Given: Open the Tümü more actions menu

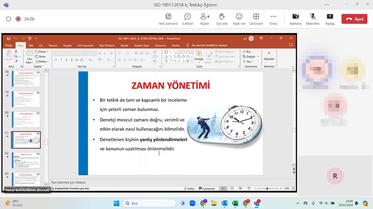Looking at the screenshot, I should pos(273,19).
